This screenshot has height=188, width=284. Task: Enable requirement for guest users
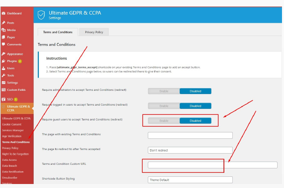click(164, 121)
